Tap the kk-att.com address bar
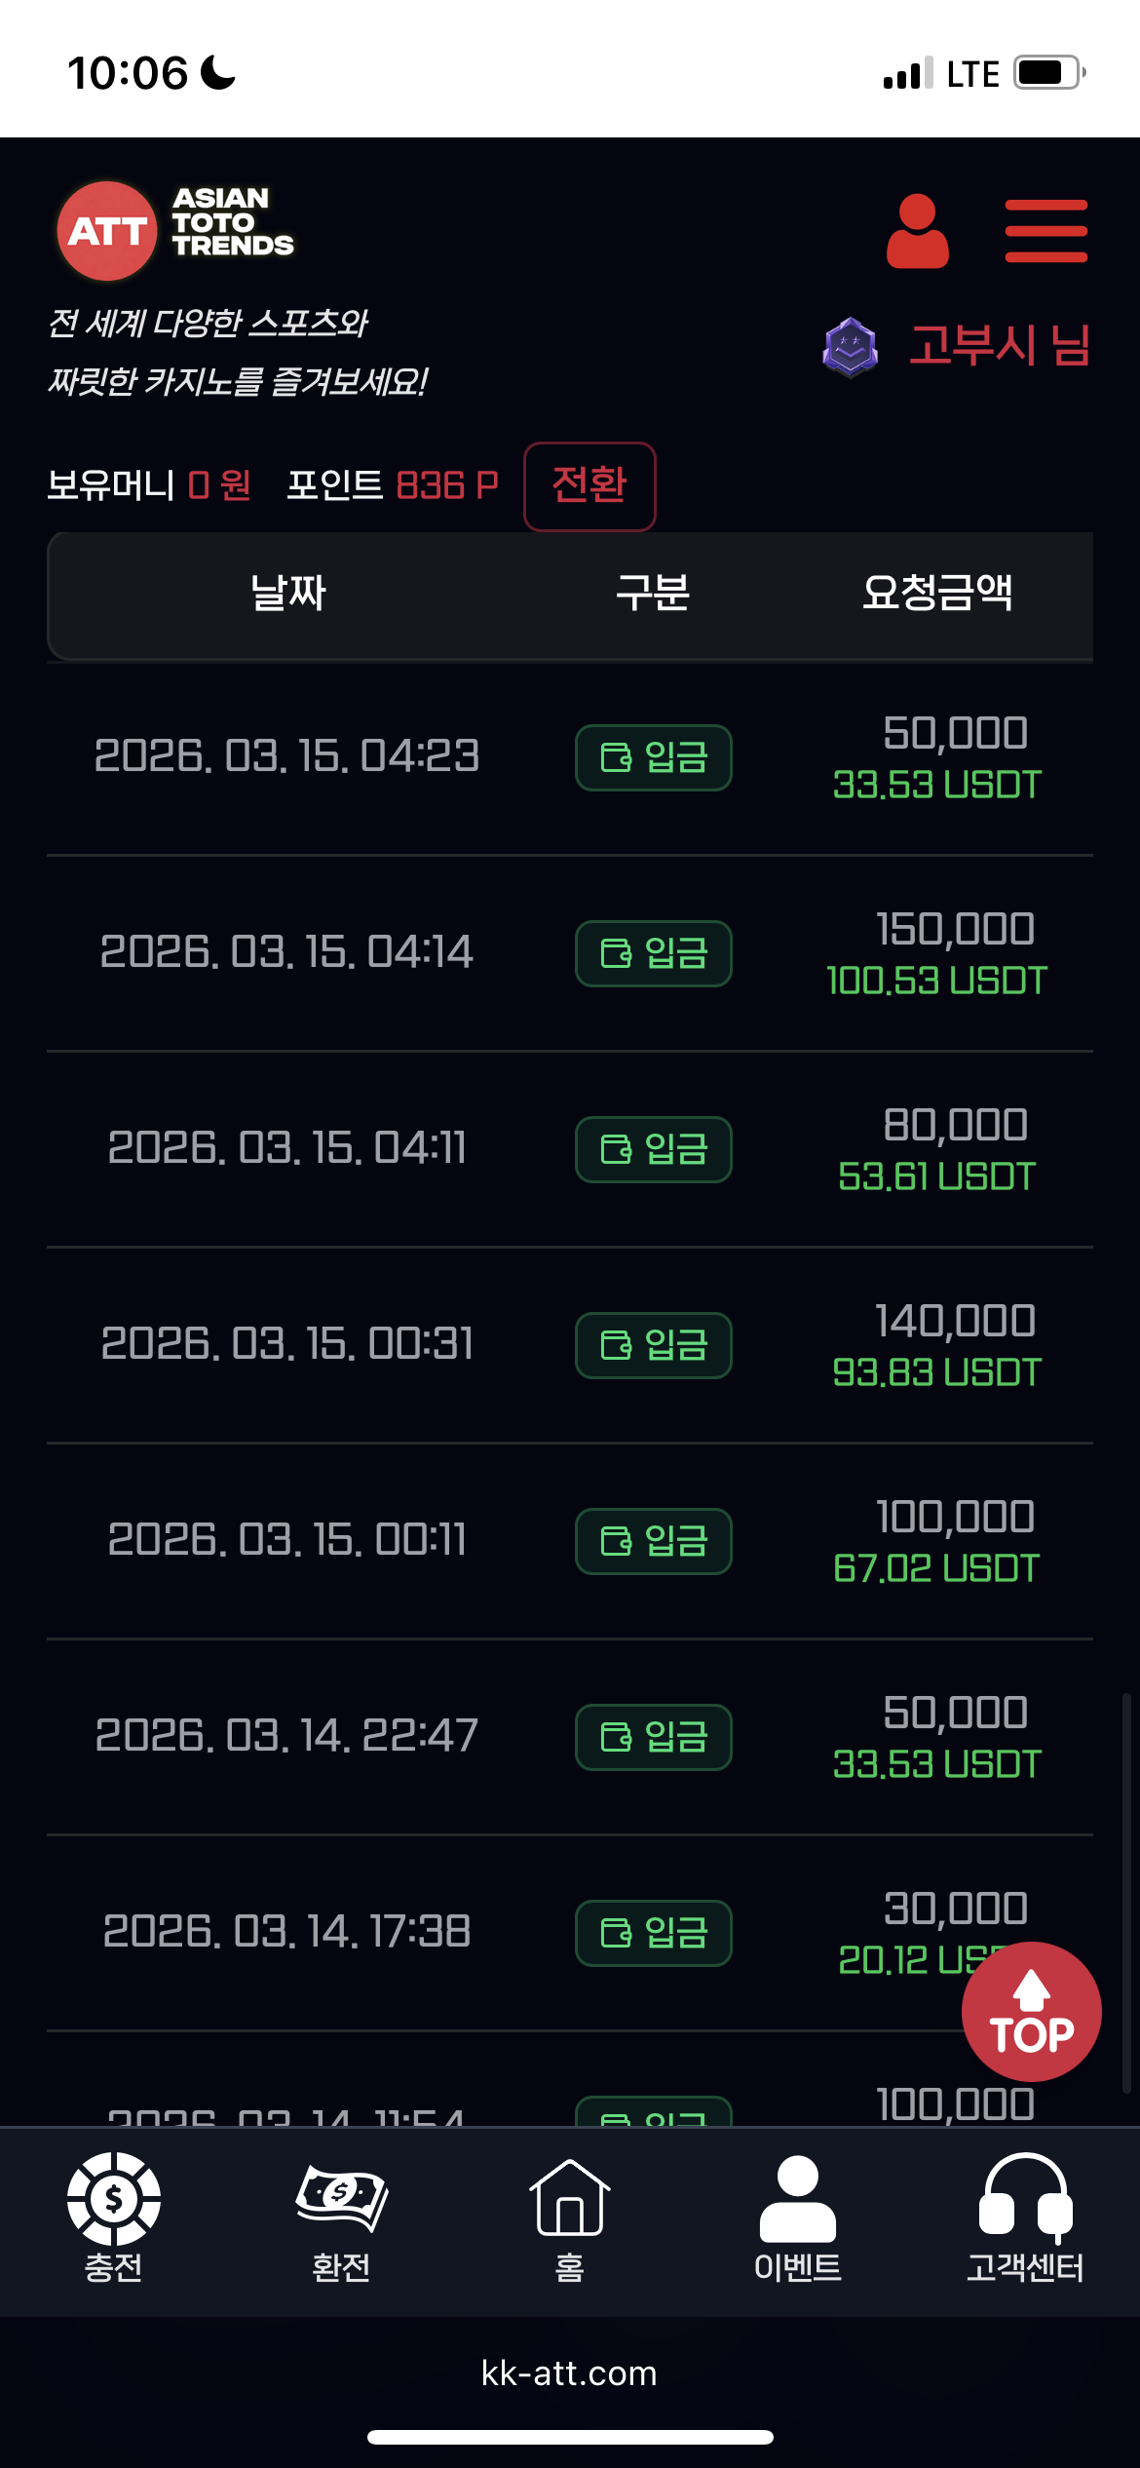The height and width of the screenshot is (2468, 1140). 569,2373
